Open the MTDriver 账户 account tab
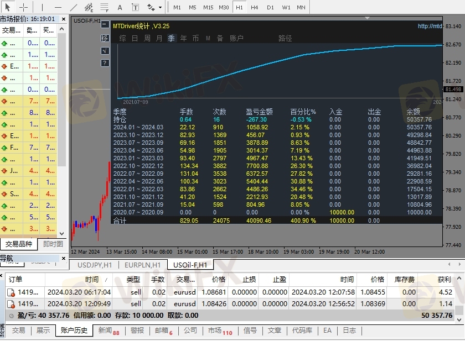Screen dimensions: 465x341 236,38
